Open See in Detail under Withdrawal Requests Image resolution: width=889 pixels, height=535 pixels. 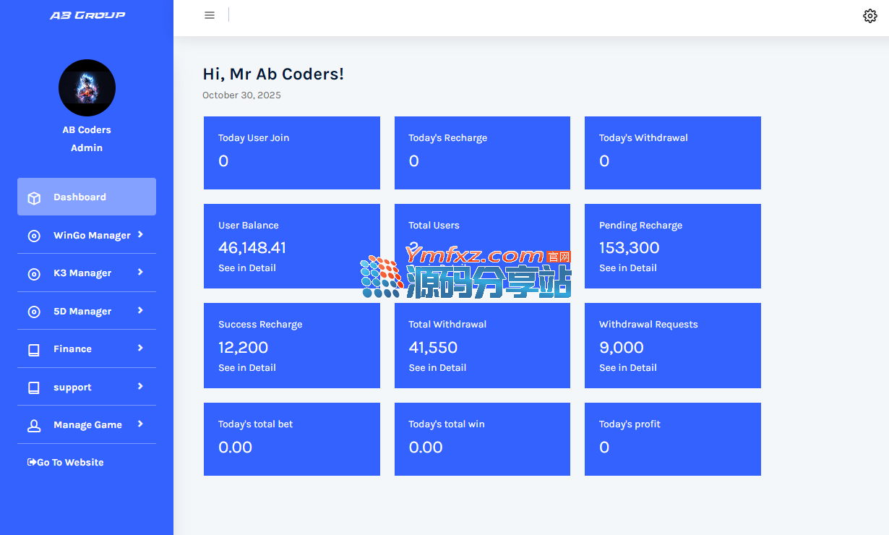627,368
